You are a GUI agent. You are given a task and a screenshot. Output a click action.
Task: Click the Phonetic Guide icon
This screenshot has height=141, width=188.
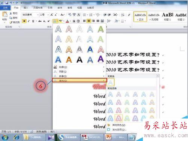(74, 15)
